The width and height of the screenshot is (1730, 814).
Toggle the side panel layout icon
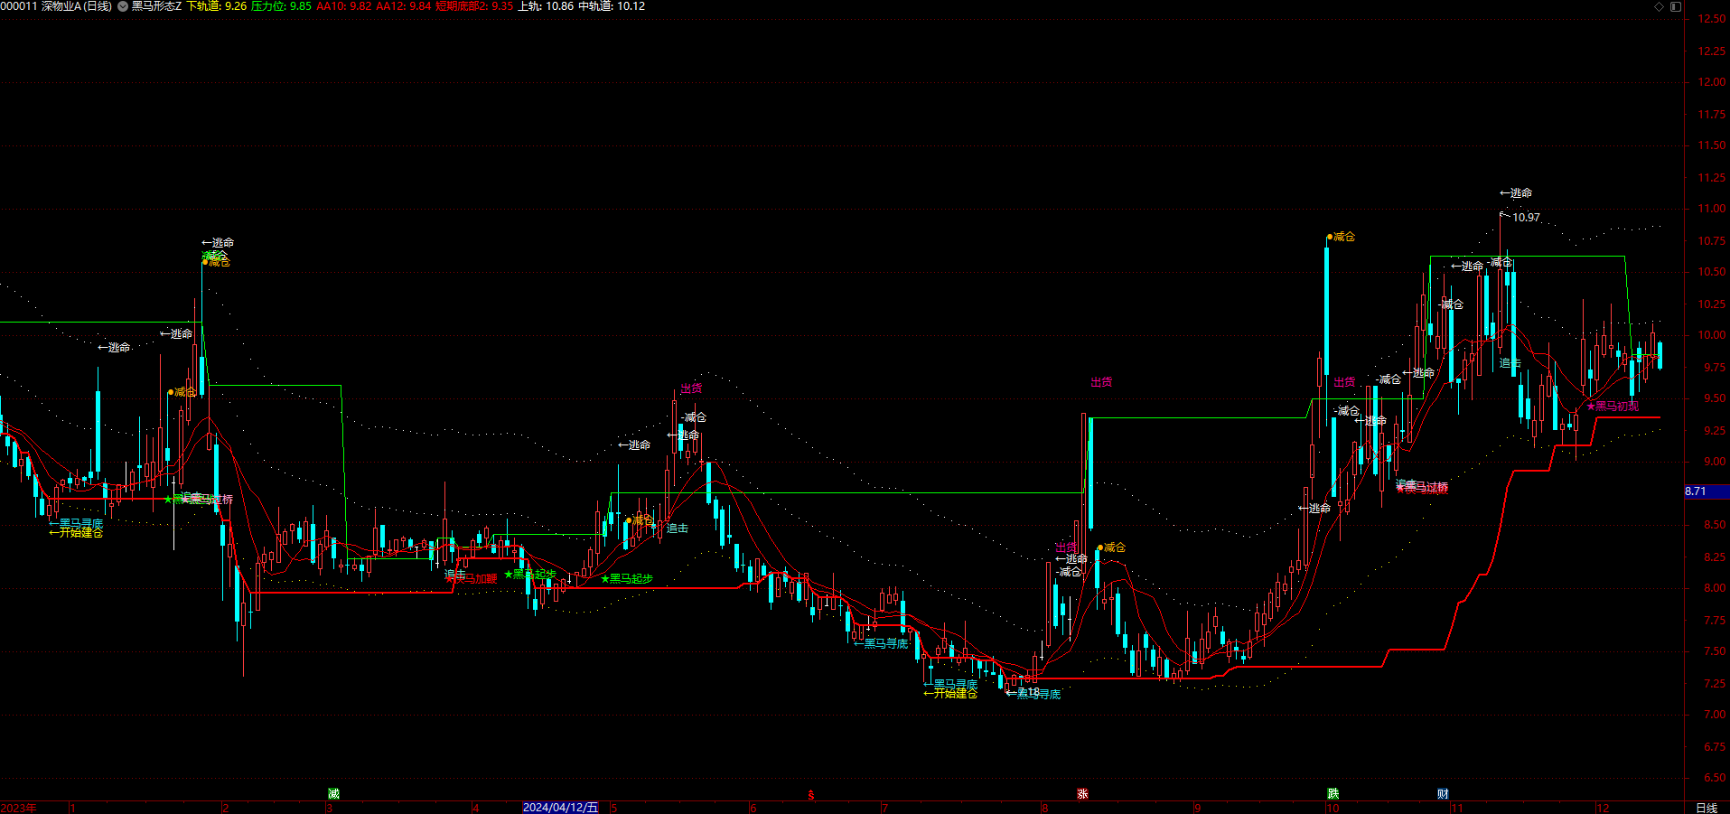[x=1675, y=6]
